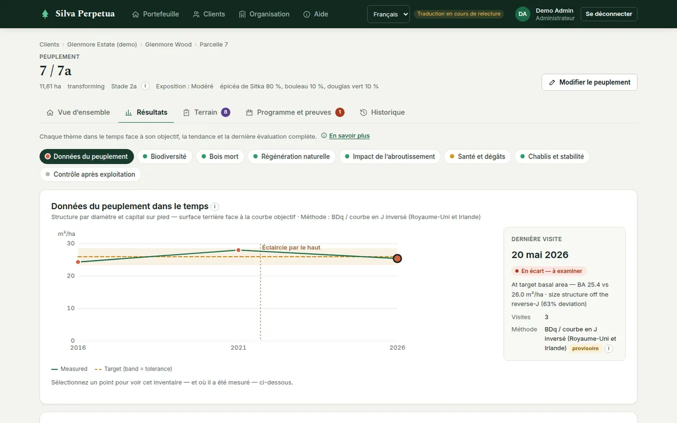The height and width of the screenshot is (423, 677).
Task: Open info icon next to Stade 2a
Action: click(145, 86)
